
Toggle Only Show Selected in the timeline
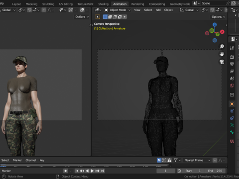pyautogui.click(x=159, y=160)
